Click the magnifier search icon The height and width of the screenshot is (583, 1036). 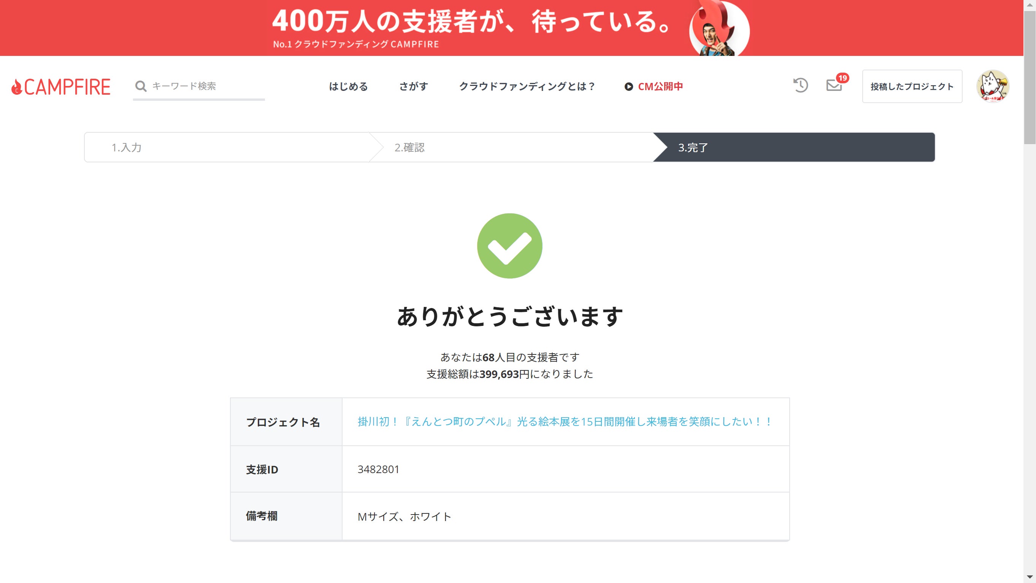click(x=141, y=86)
